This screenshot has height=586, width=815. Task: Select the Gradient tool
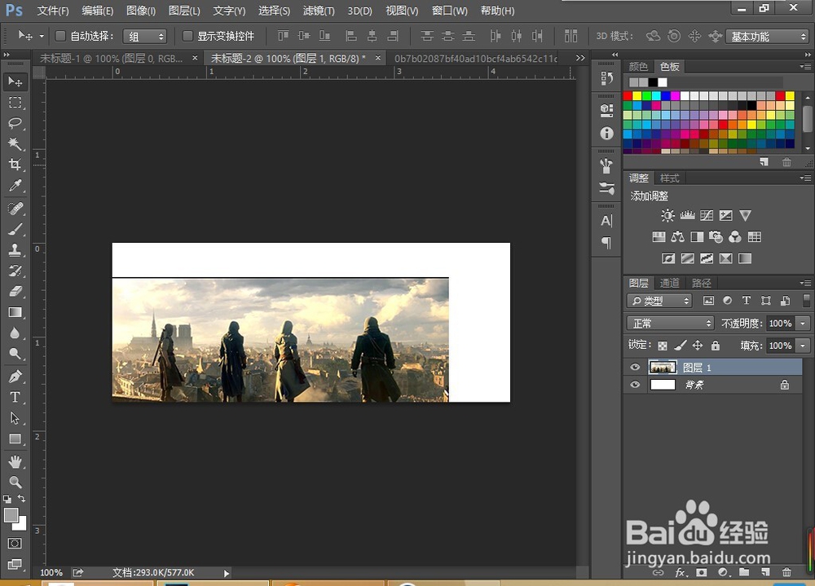coord(15,312)
